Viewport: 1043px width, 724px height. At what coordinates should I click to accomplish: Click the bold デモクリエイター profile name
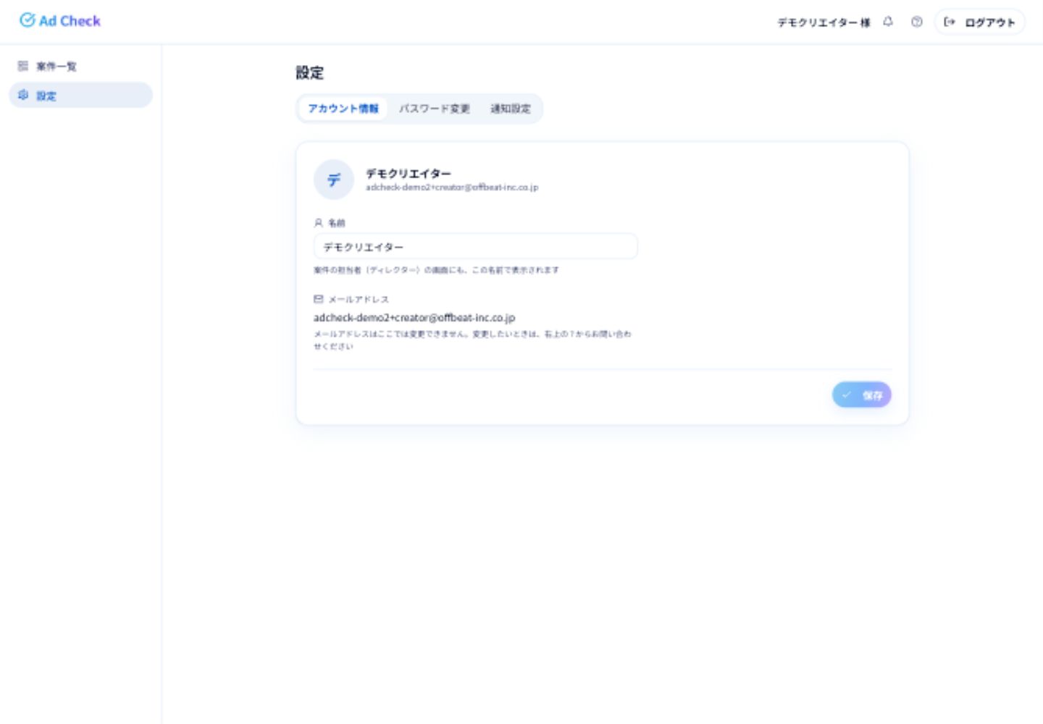tap(409, 174)
